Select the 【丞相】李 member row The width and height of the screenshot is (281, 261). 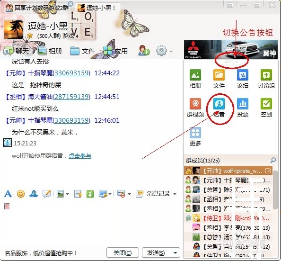[228, 228]
